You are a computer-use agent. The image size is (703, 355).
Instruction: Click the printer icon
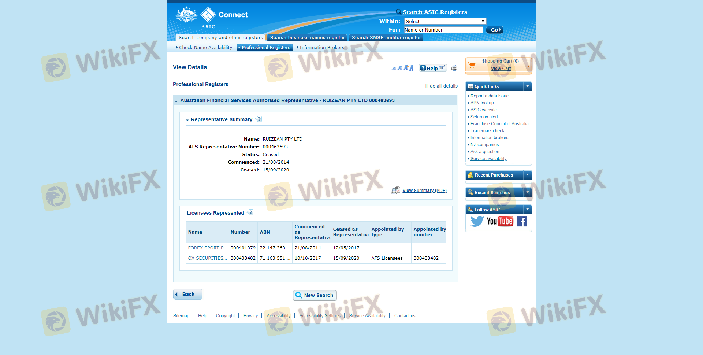click(x=454, y=68)
